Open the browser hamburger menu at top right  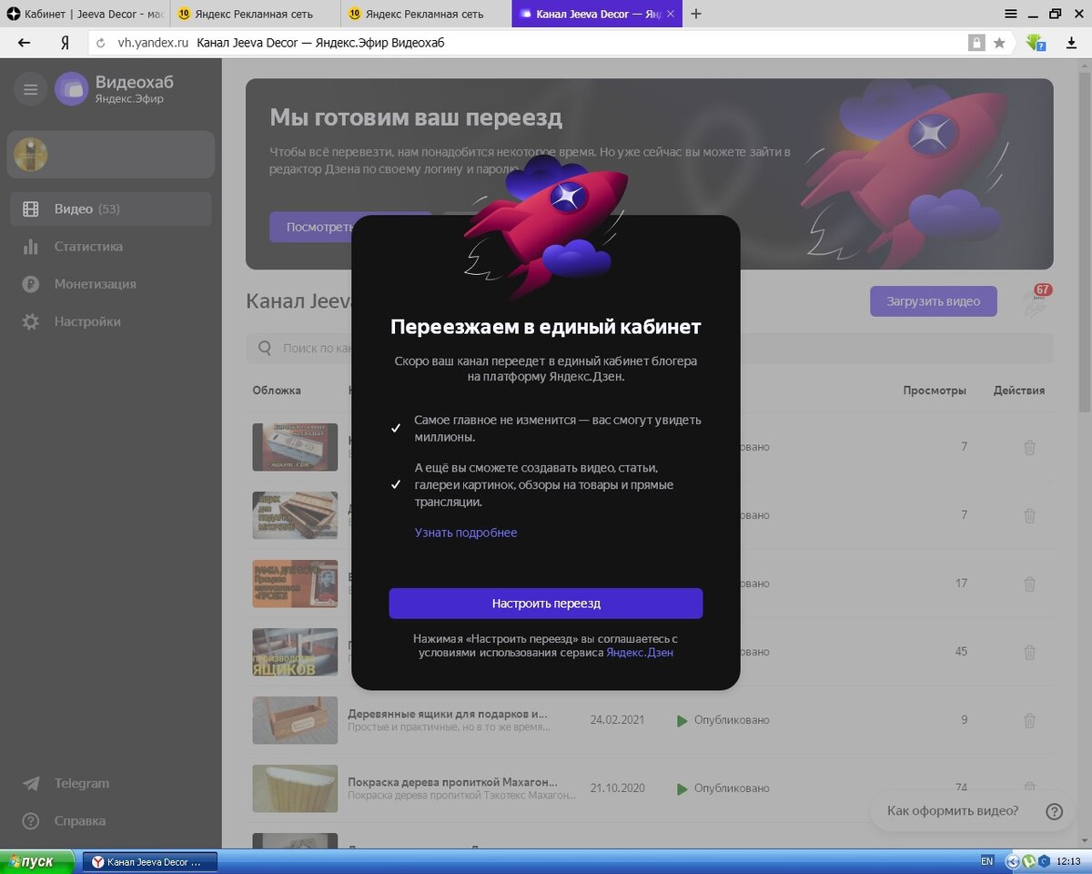tap(1011, 14)
